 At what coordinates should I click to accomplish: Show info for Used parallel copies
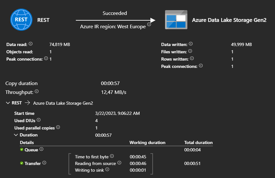click(x=58, y=127)
